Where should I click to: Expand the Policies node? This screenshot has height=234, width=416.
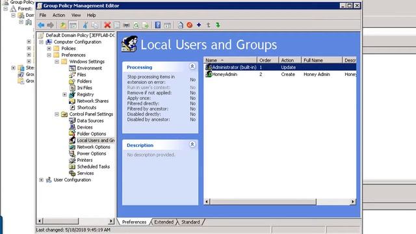49,49
